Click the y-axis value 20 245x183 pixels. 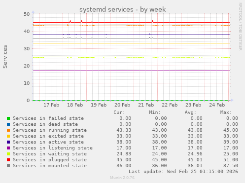point(27,66)
